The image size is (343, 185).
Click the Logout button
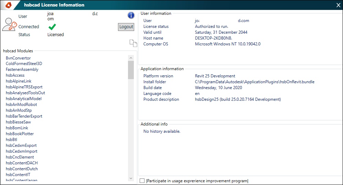coord(126,27)
